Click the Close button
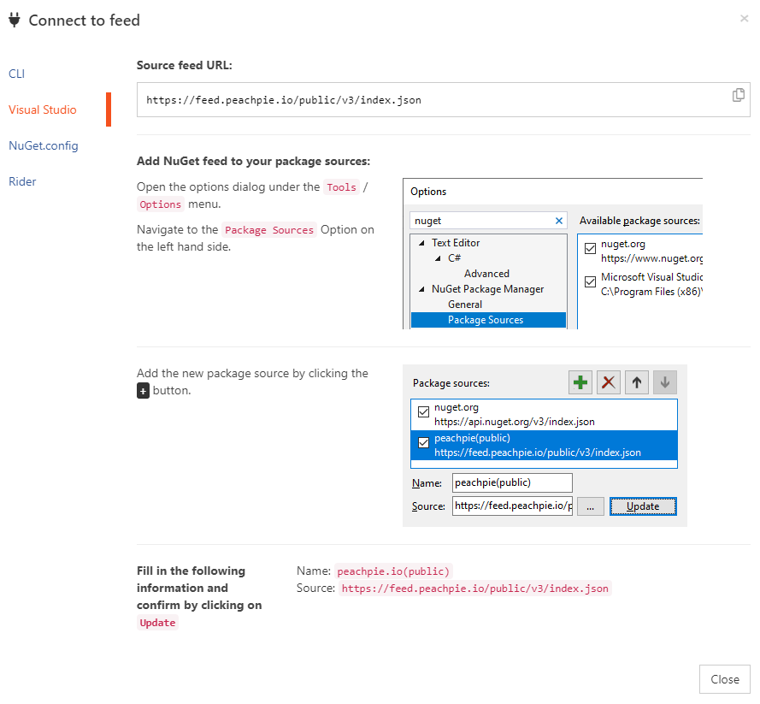 [x=725, y=679]
